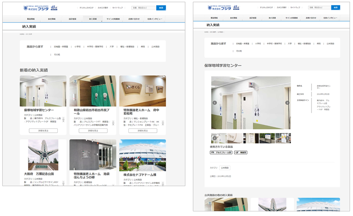Select third gallery thumbnail with notice board
Screen dimensions: 353x216
(251, 138)
